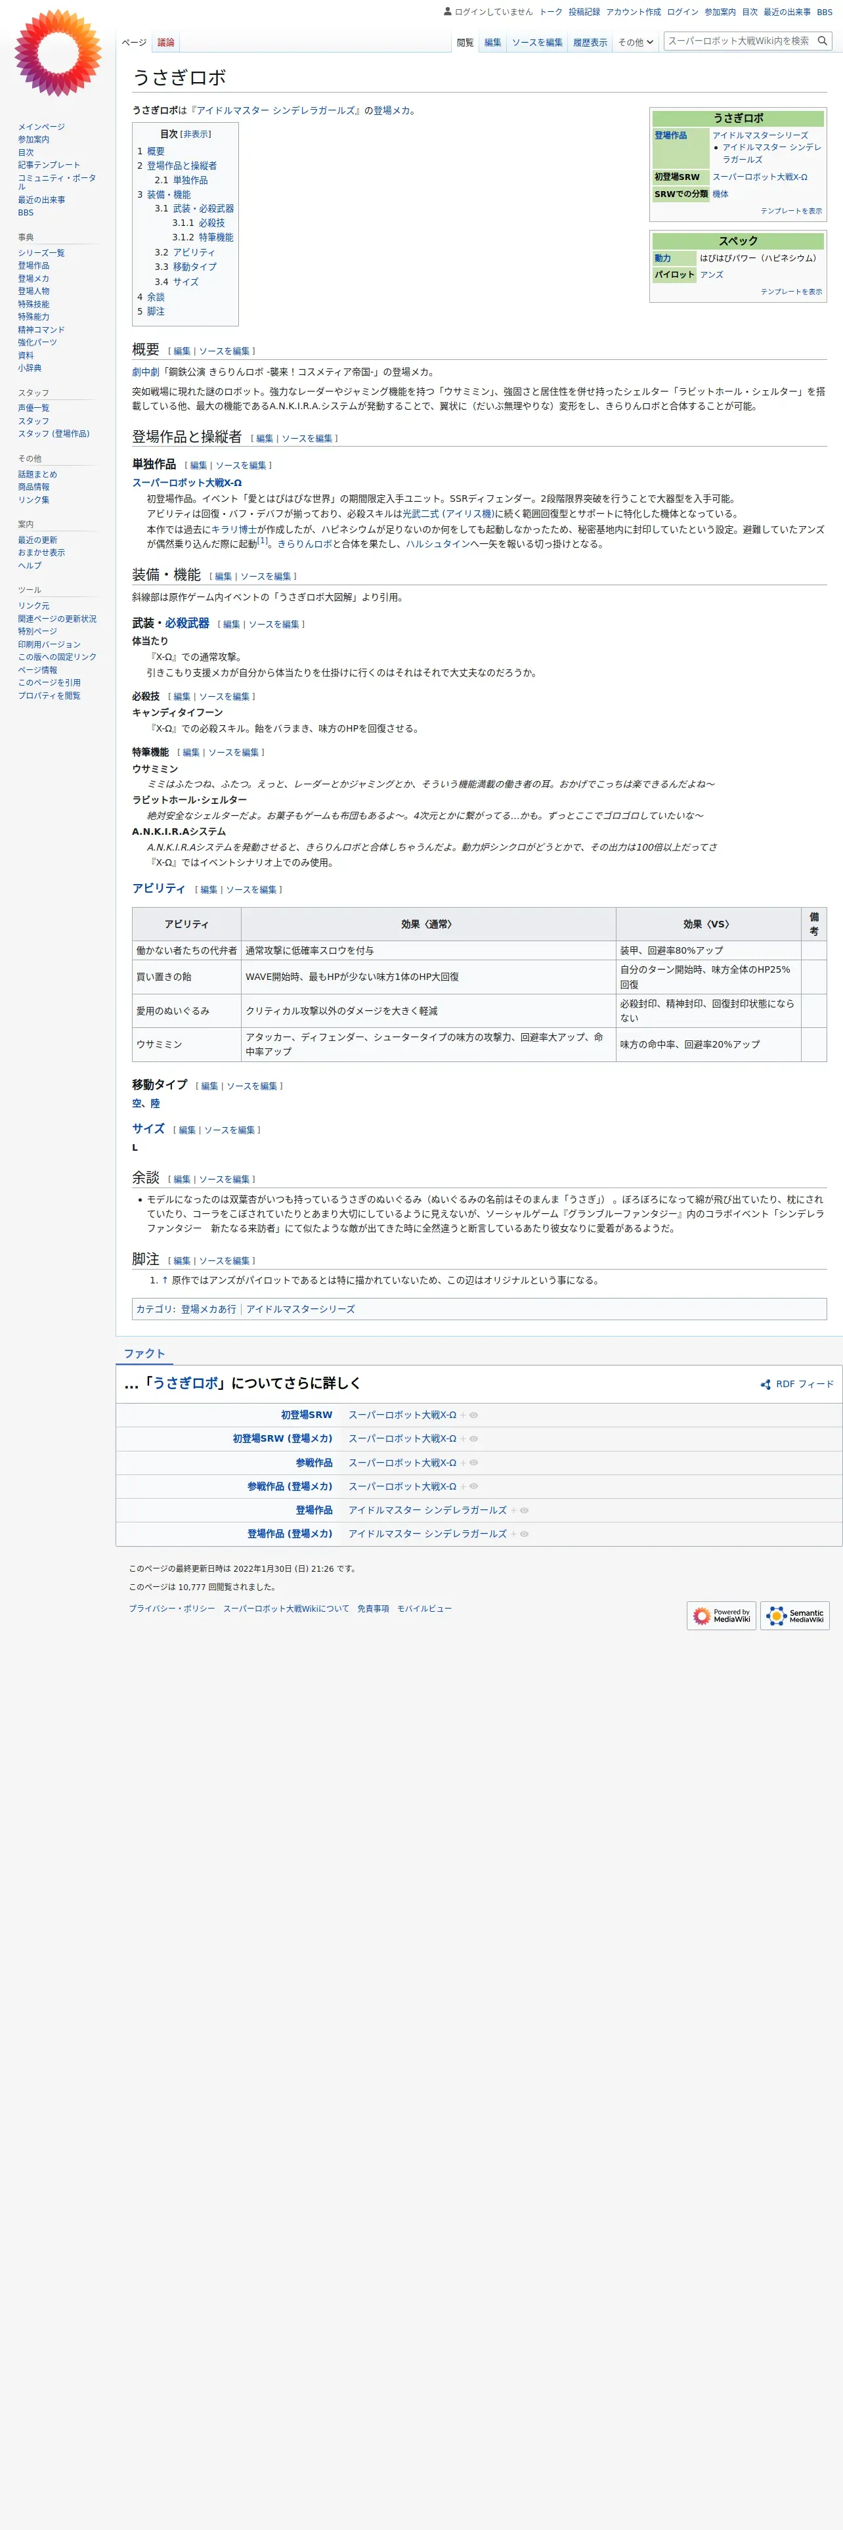This screenshot has height=2530, width=843.
Task: Click the plus icon in the 参戦作品 row
Action: click(464, 1463)
